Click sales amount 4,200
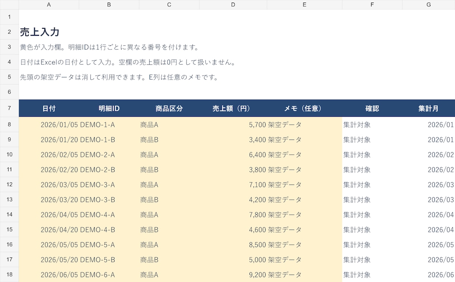This screenshot has height=282, width=455. (233, 199)
